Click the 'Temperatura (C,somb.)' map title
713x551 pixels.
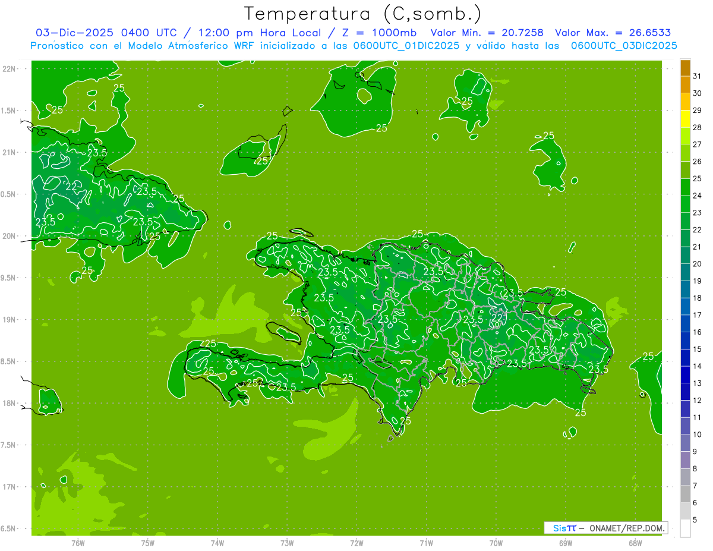362,14
